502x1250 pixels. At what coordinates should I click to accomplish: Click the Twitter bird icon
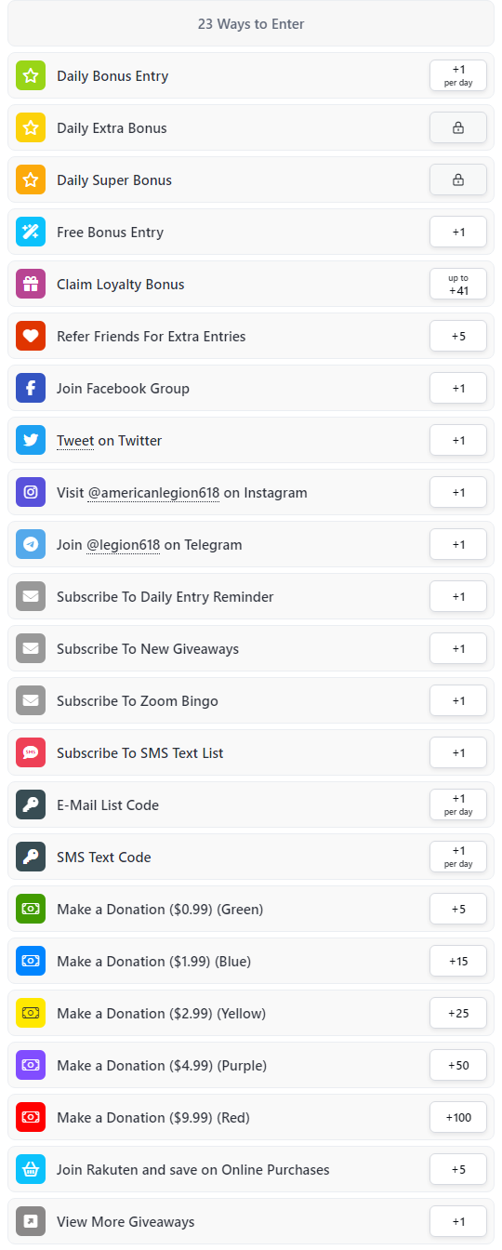coord(31,440)
